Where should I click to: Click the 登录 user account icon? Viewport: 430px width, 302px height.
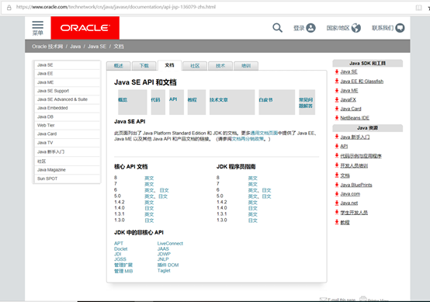point(310,28)
